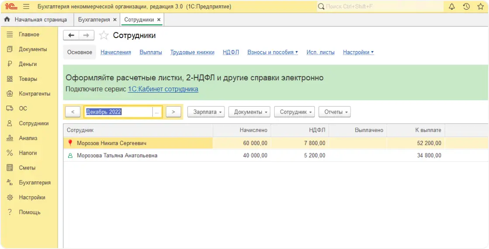Open the Выплаты link
This screenshot has width=489, height=249.
[x=151, y=52]
